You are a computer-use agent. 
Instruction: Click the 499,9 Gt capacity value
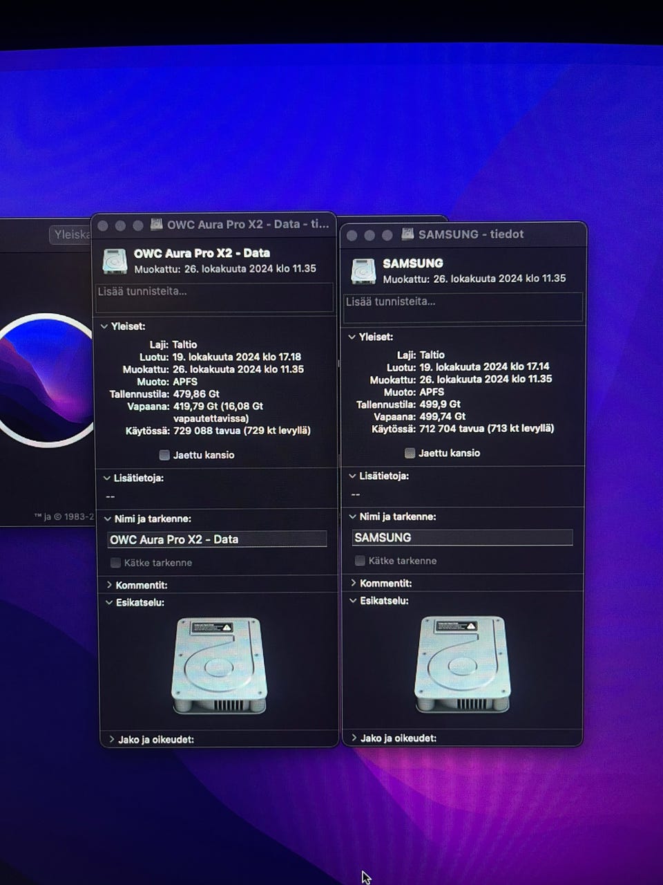point(440,404)
